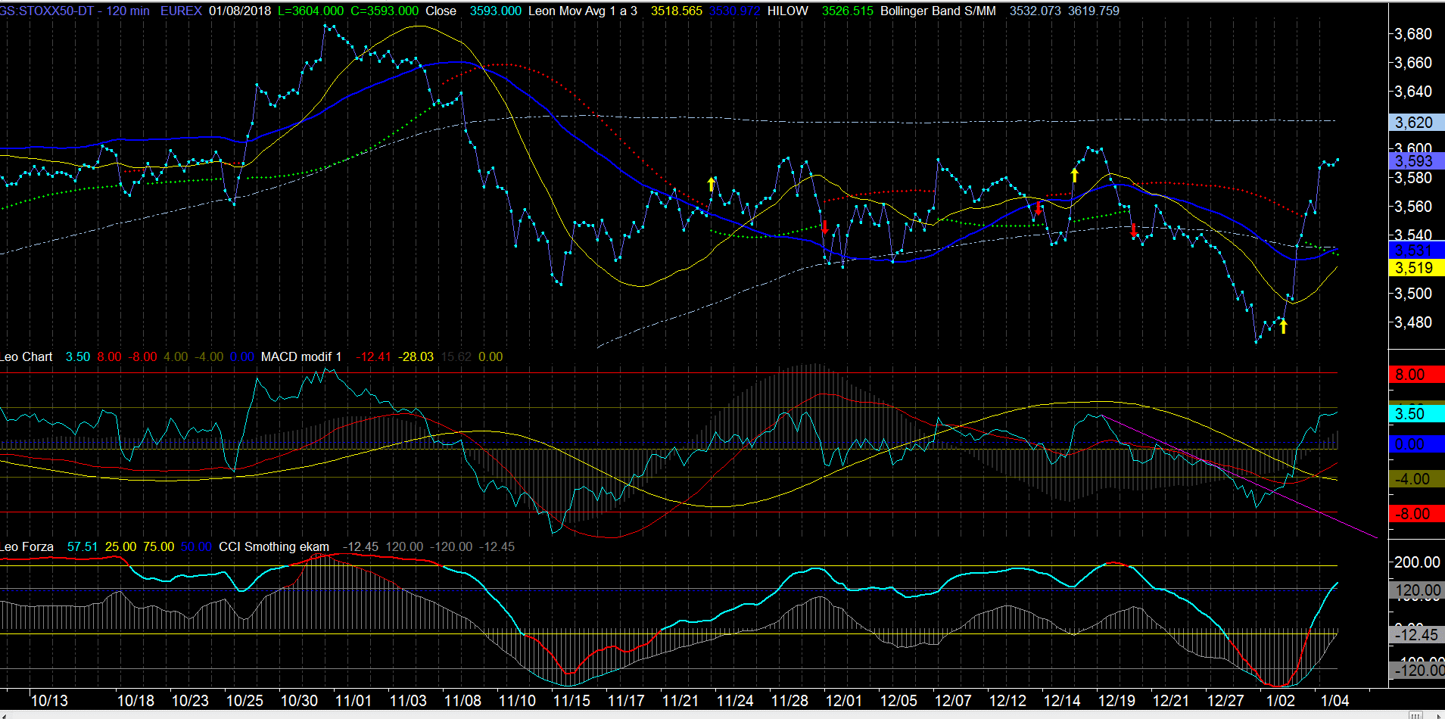Click the C=3593.000 close value
The image size is (1445, 719).
point(385,11)
